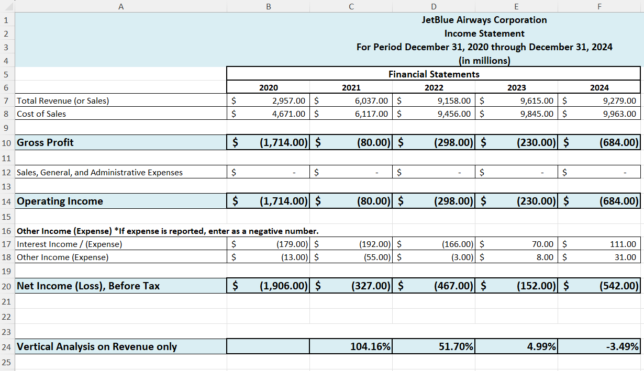The height and width of the screenshot is (371, 644).
Task: Click the Financial Statements merged header cell
Action: click(433, 74)
